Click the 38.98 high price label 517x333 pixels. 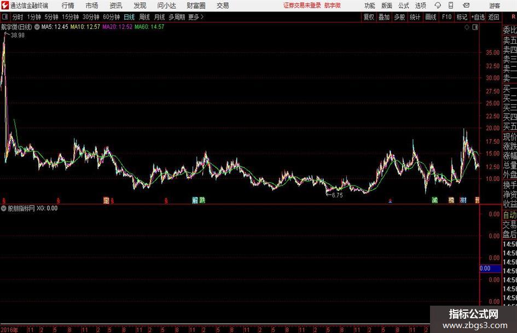(18, 36)
